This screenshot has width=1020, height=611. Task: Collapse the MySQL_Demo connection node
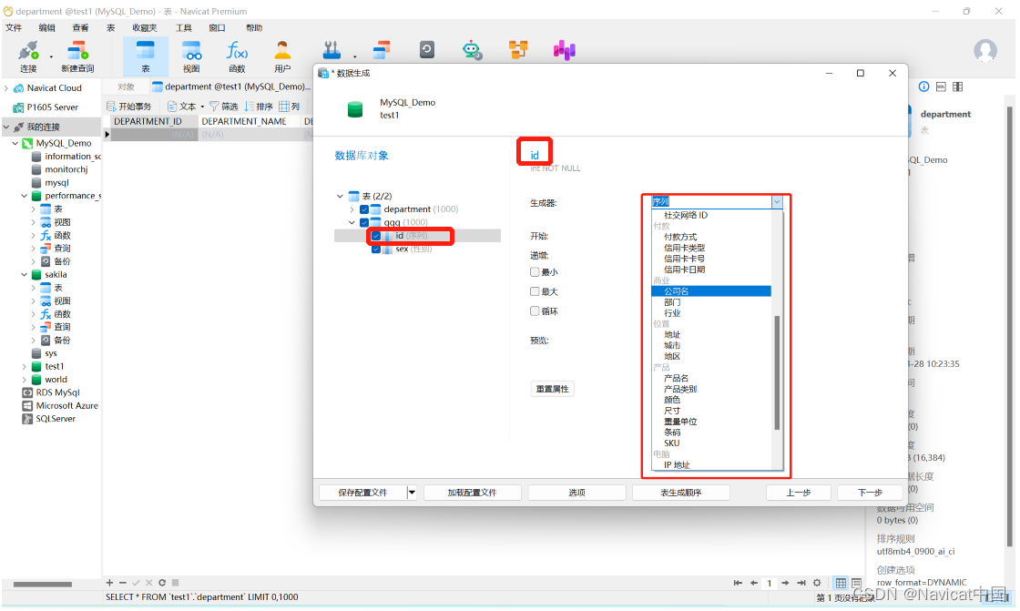pyautogui.click(x=15, y=143)
